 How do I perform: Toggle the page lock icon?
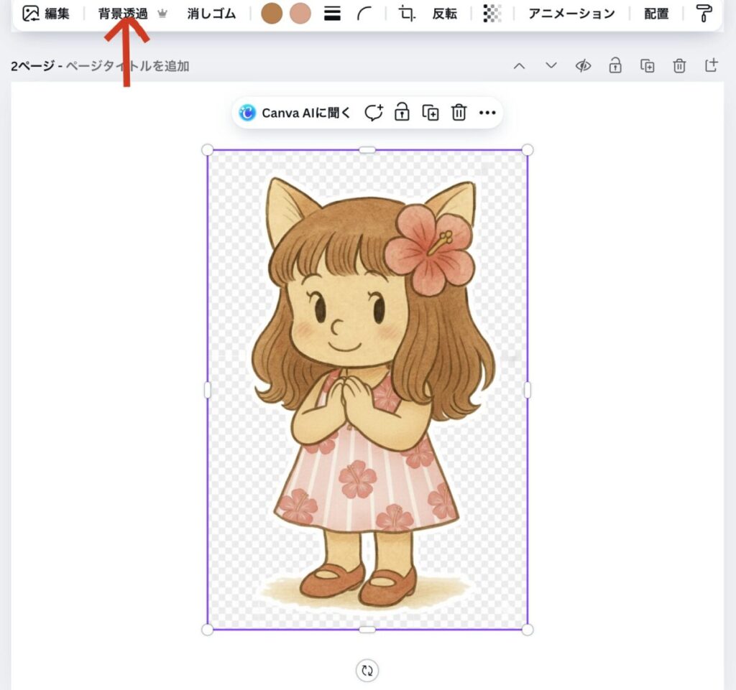[615, 66]
